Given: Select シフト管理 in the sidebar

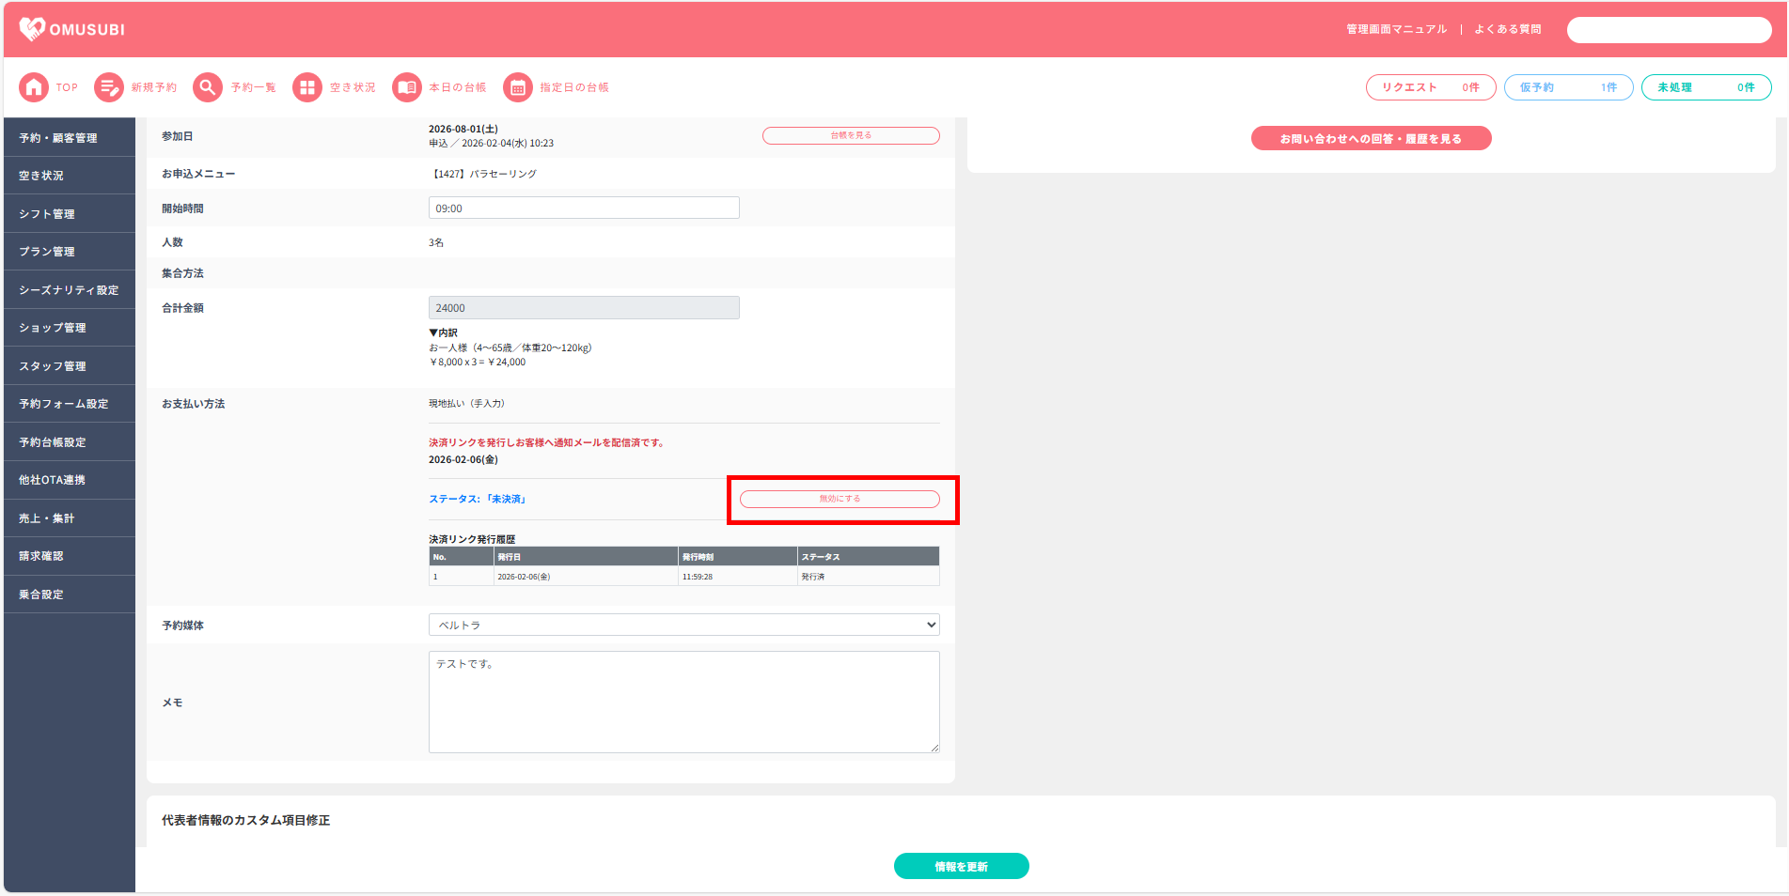Looking at the screenshot, I should point(47,214).
